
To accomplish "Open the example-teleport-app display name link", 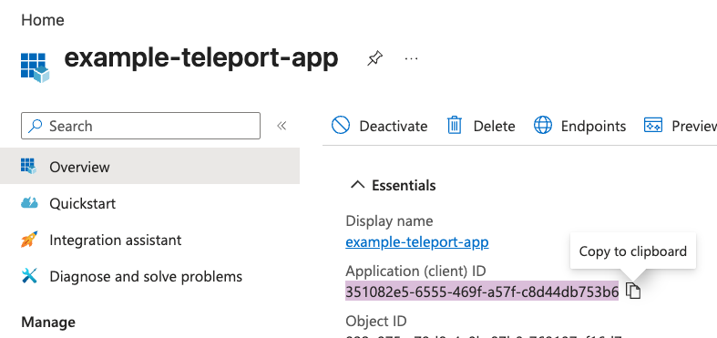I will pos(417,241).
